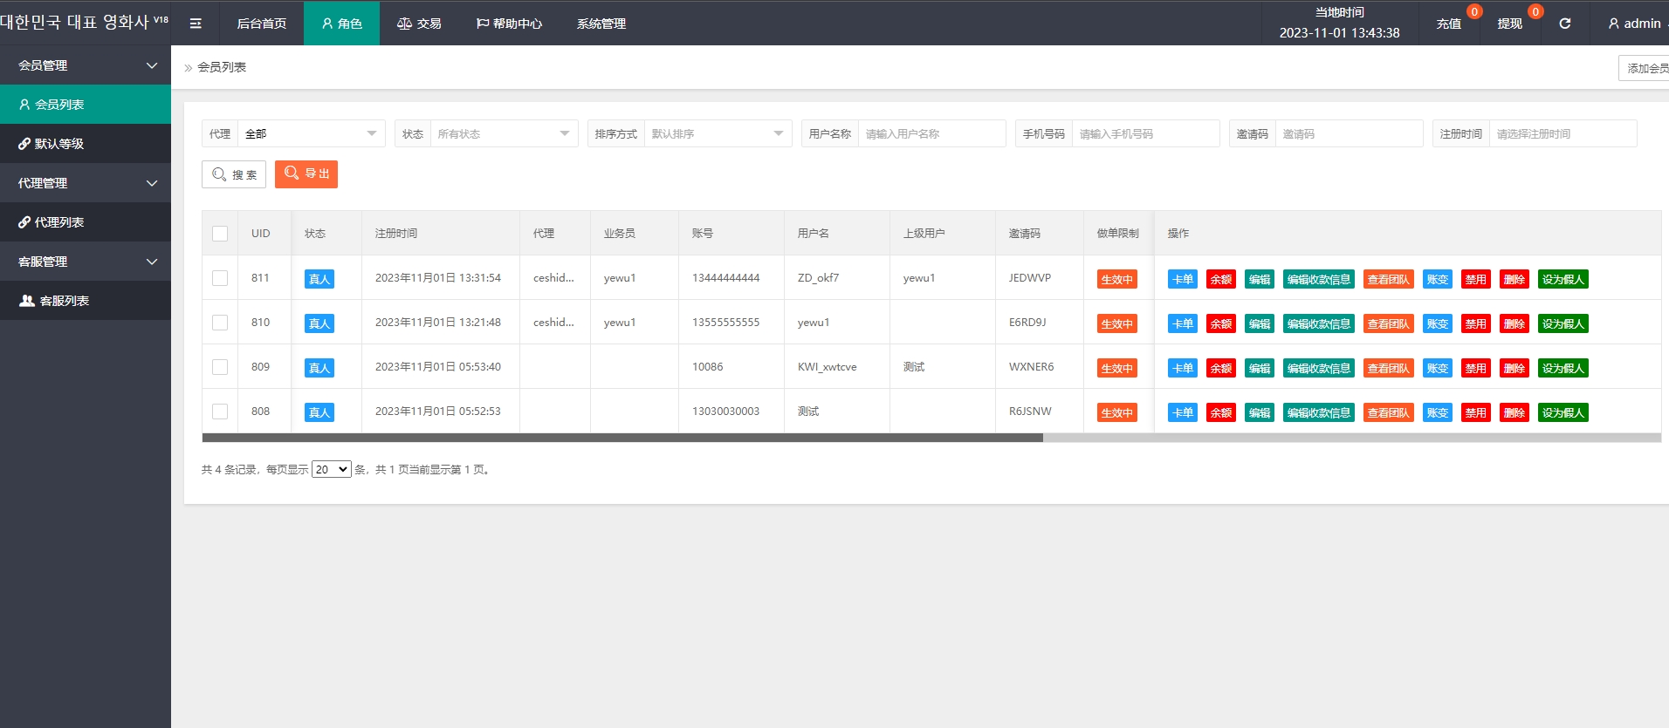Click the magnifier search button

coord(234,174)
